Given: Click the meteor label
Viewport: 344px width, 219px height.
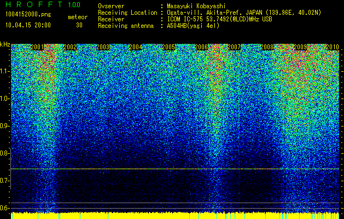Looking at the screenshot, I should [x=78, y=17].
